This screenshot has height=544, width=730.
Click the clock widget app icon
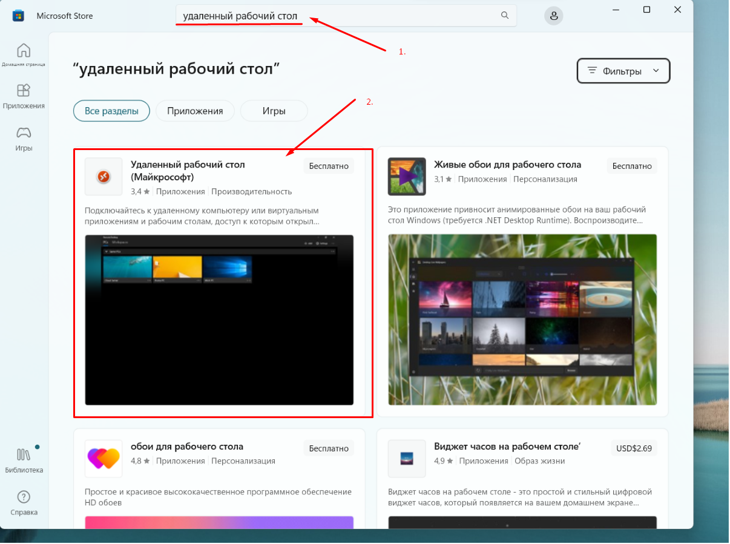(407, 458)
